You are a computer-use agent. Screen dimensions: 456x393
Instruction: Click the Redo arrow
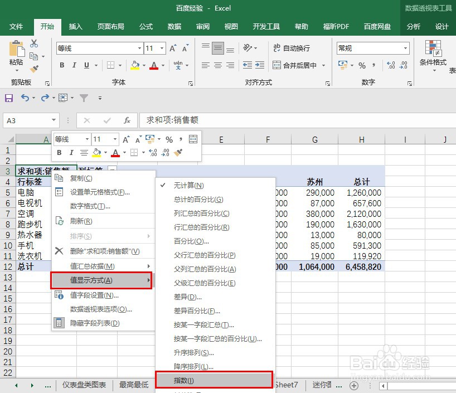tap(45, 98)
